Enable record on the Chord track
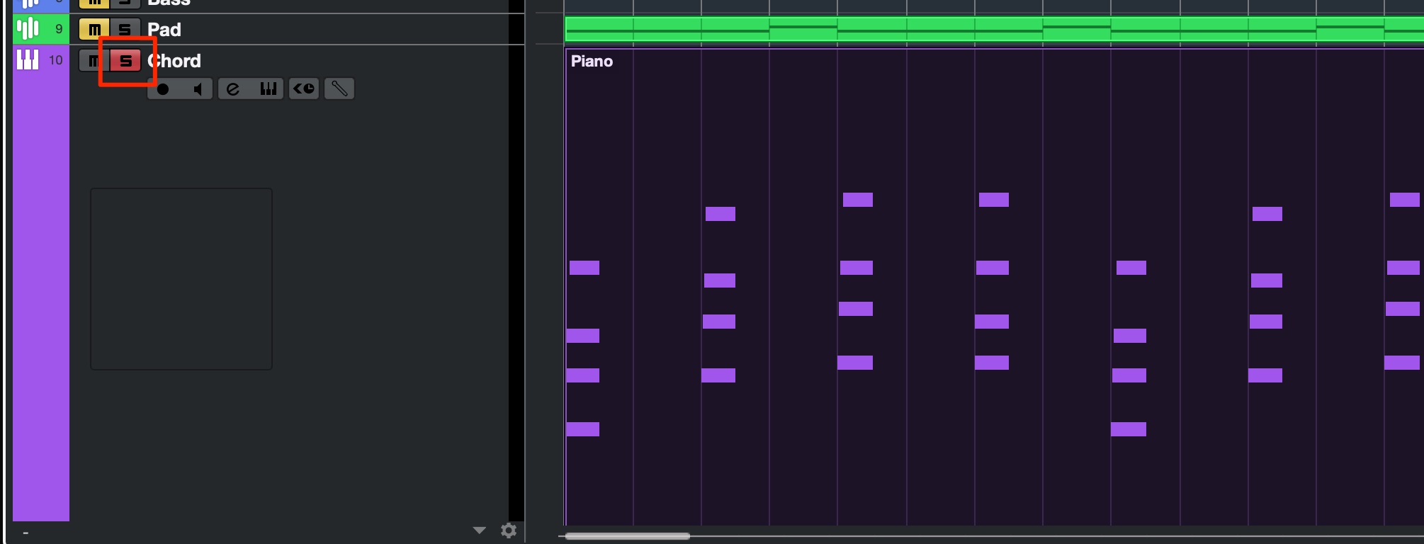Viewport: 1424px width, 544px height. click(x=163, y=89)
